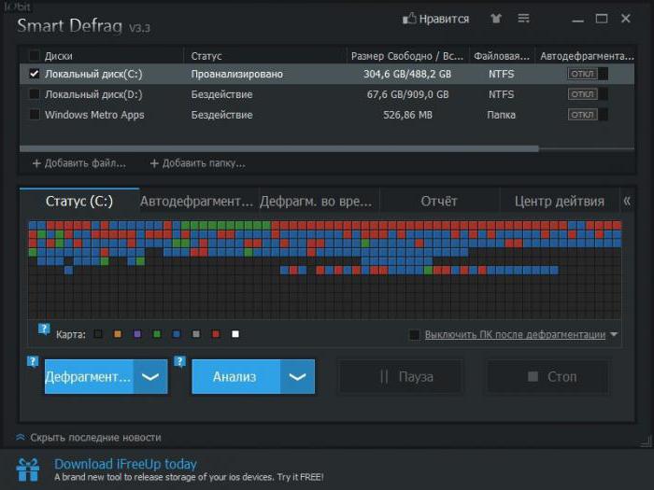Open the skin (shirt) icon
Viewport: 654px width, 490px height.
496,19
